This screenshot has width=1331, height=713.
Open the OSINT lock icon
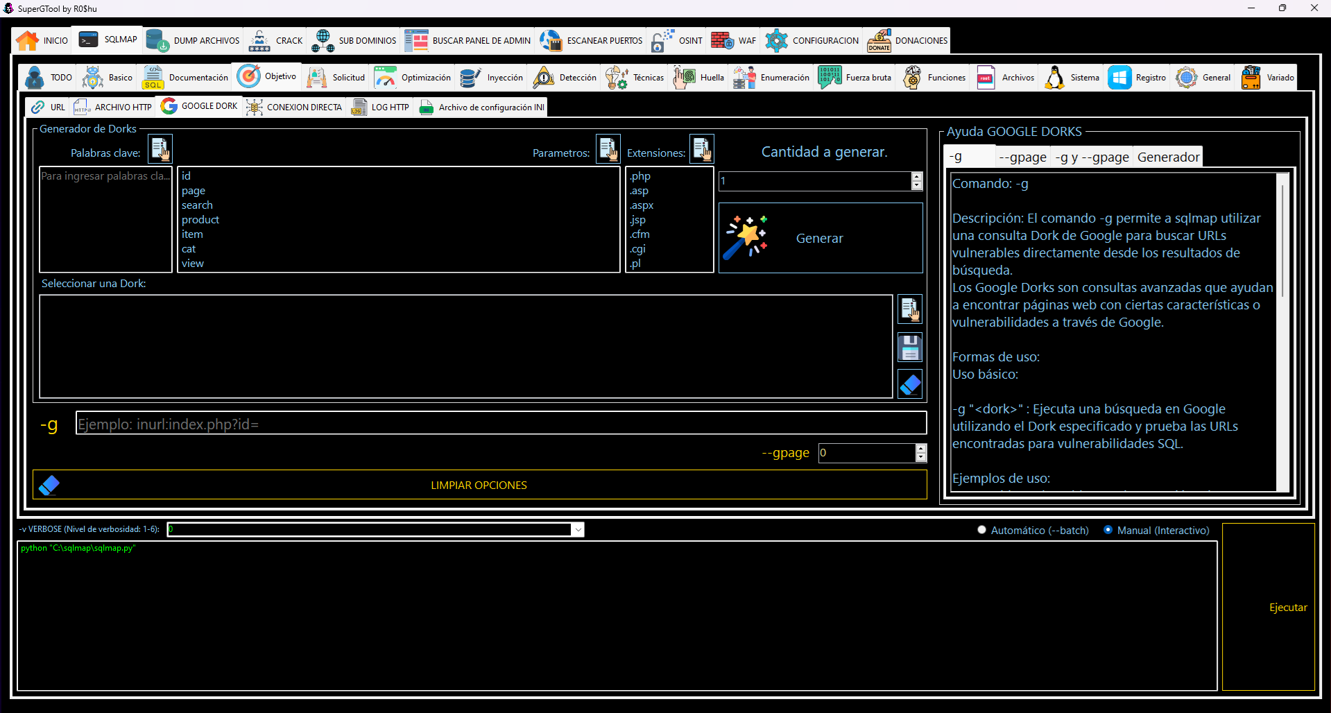point(662,40)
